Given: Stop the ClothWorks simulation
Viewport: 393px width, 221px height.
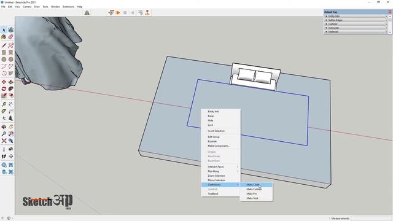Looking at the screenshot, I should [x=125, y=12].
